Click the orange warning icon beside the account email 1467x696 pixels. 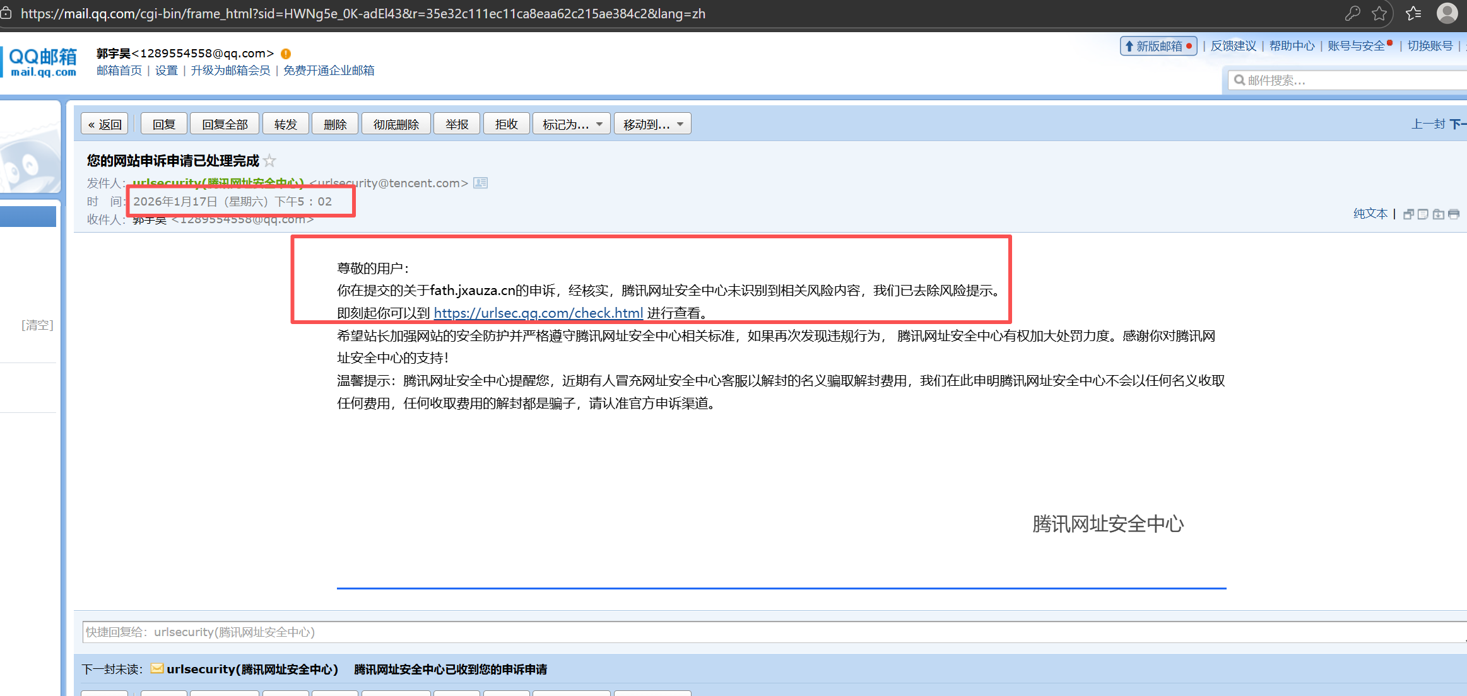pos(286,54)
